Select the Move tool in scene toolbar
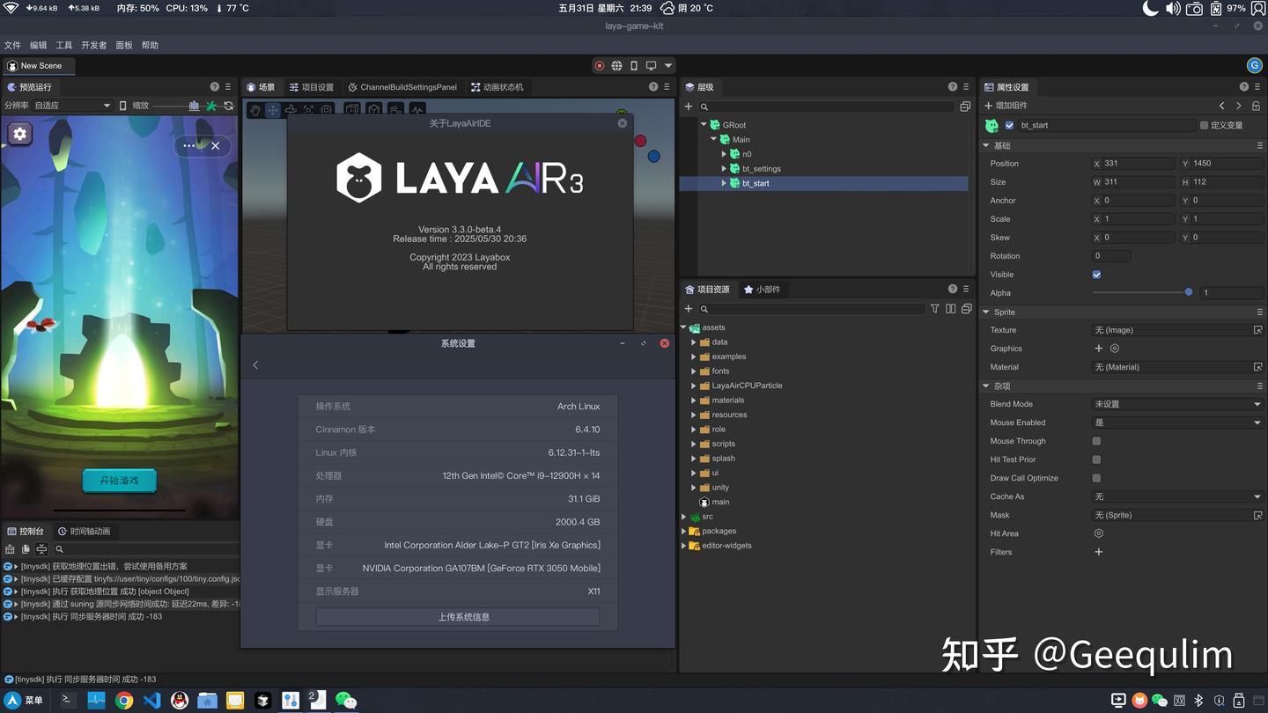This screenshot has width=1268, height=713. 274,109
